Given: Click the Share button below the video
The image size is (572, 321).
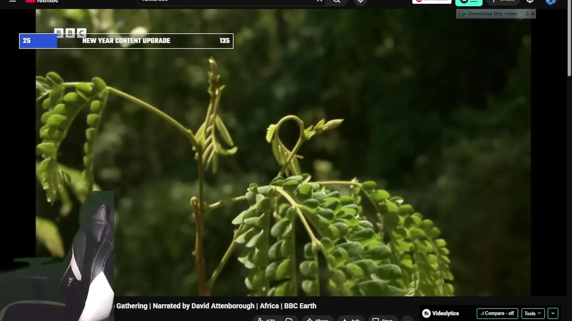Looking at the screenshot, I should coord(317,319).
